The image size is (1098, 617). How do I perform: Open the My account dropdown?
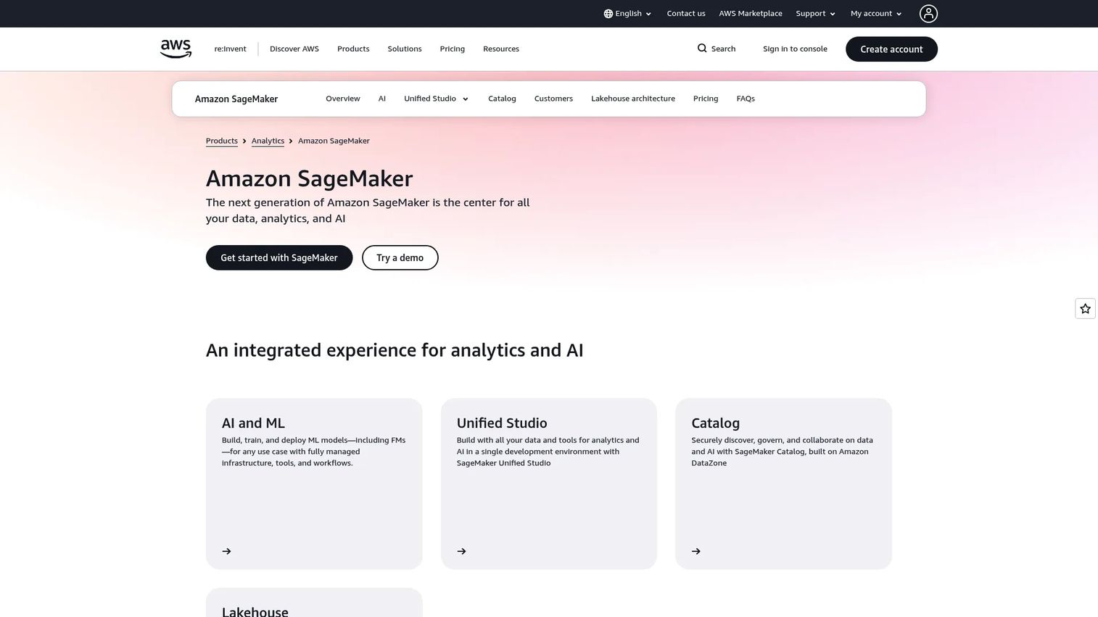point(876,14)
